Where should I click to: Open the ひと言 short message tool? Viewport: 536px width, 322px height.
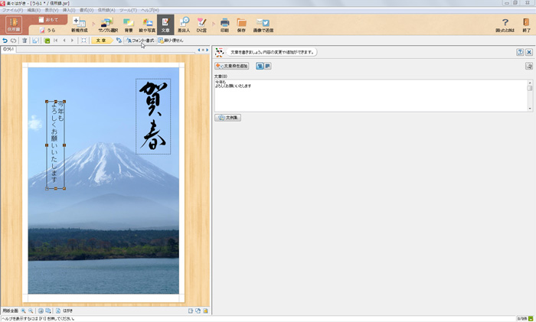[201, 24]
